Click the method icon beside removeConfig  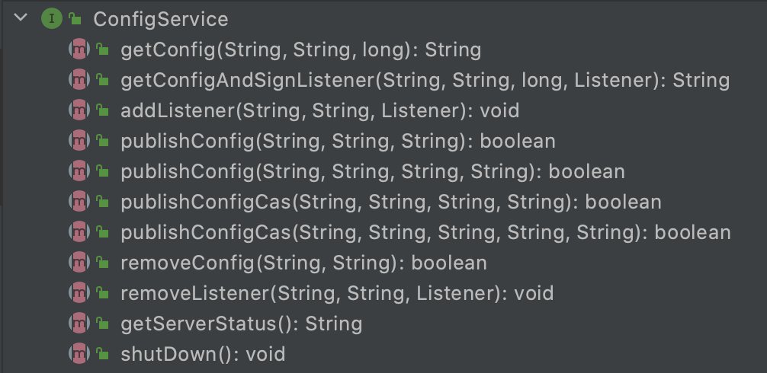point(79,263)
